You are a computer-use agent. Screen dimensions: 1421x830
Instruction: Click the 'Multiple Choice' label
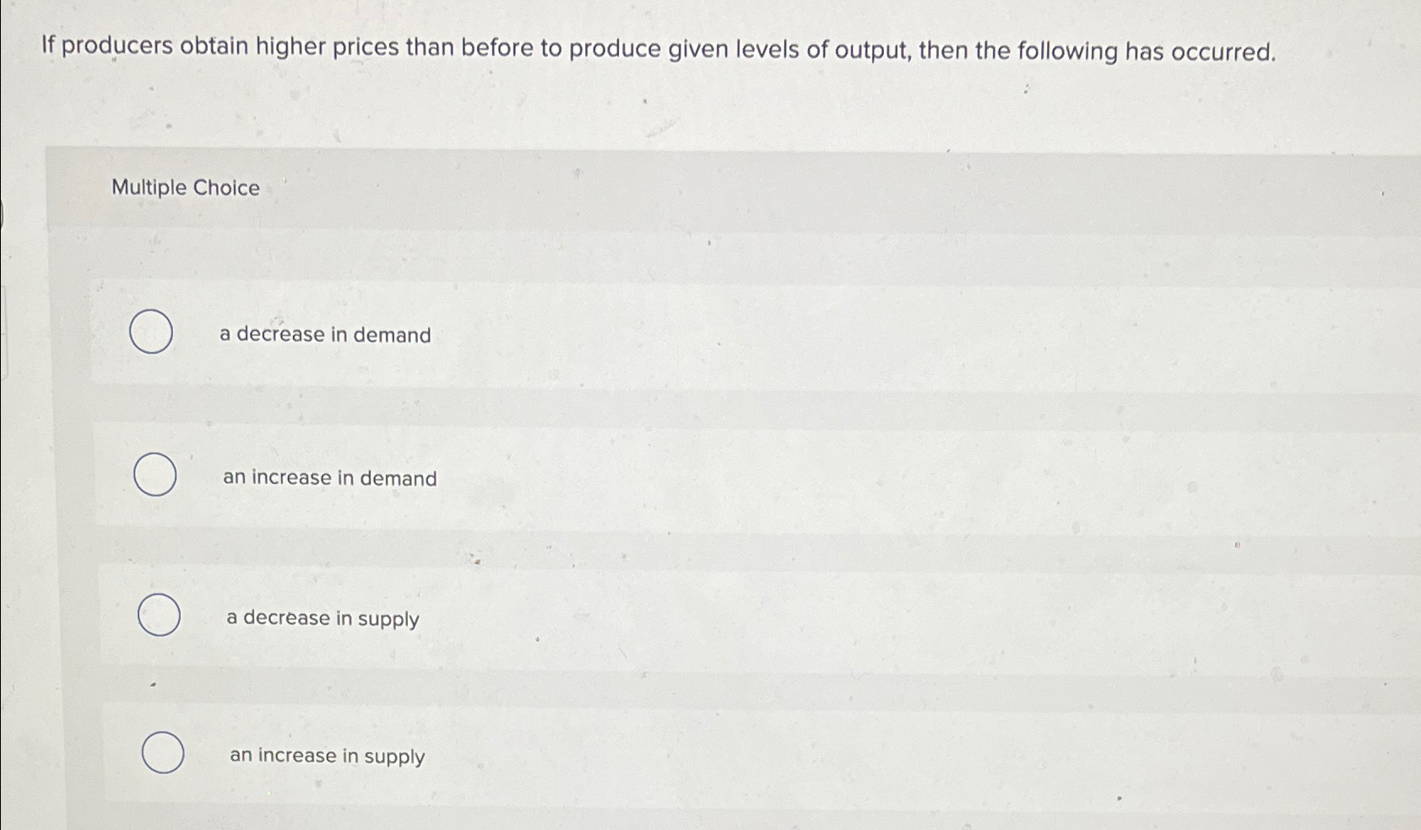[184, 187]
